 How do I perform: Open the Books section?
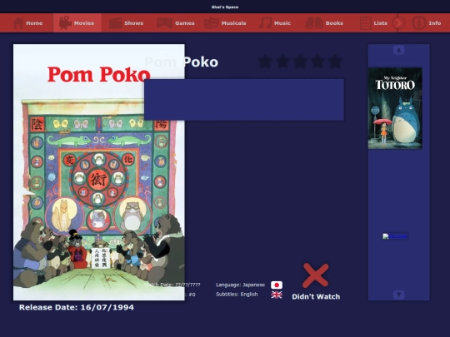(x=324, y=23)
